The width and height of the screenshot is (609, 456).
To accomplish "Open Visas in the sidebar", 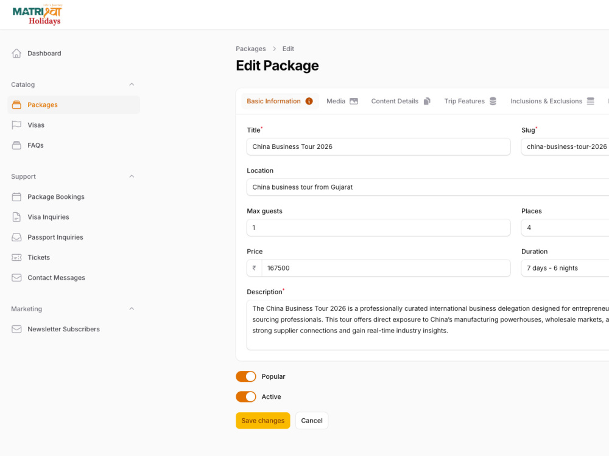I will coord(74,125).
